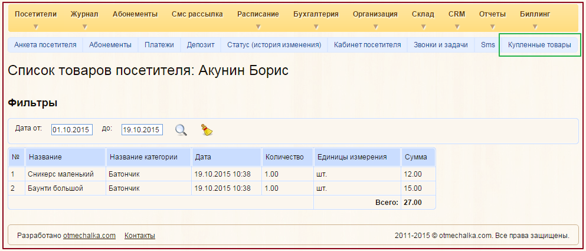Click the Количество column header
Image resolution: width=586 pixels, height=251 pixels.
point(287,157)
